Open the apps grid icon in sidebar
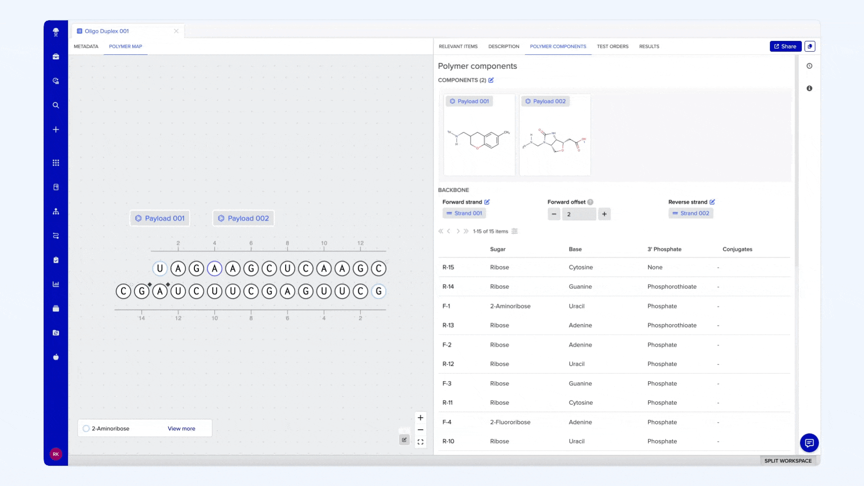864x486 pixels. 56,163
